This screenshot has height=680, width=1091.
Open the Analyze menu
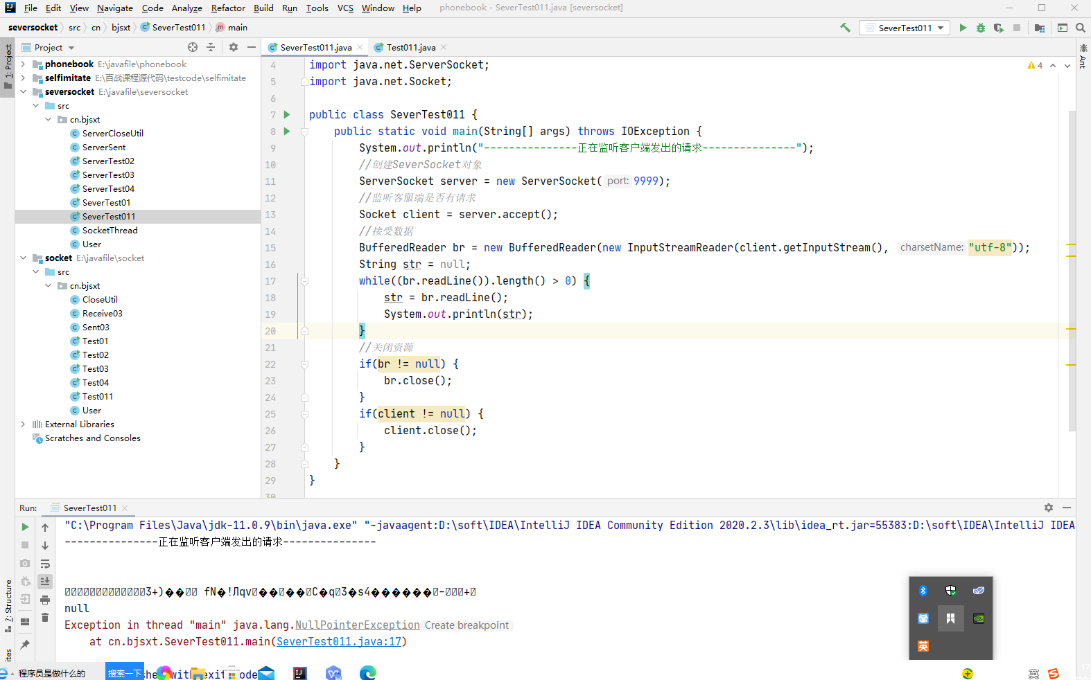187,8
